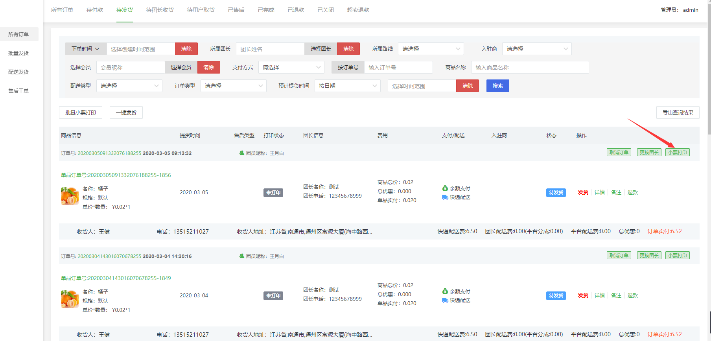The width and height of the screenshot is (711, 341).
Task: Open the 按日期 pickup time dropdown
Action: (x=347, y=86)
